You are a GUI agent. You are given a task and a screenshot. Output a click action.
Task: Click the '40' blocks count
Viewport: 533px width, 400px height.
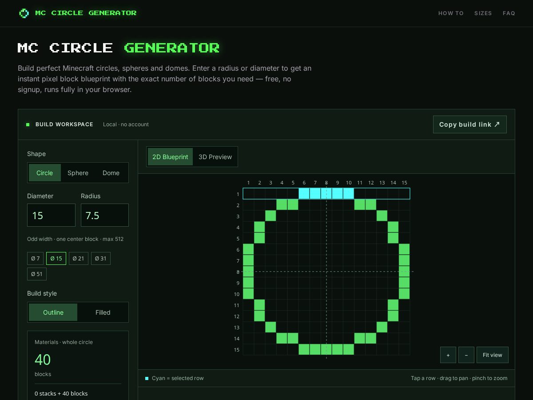43,360
